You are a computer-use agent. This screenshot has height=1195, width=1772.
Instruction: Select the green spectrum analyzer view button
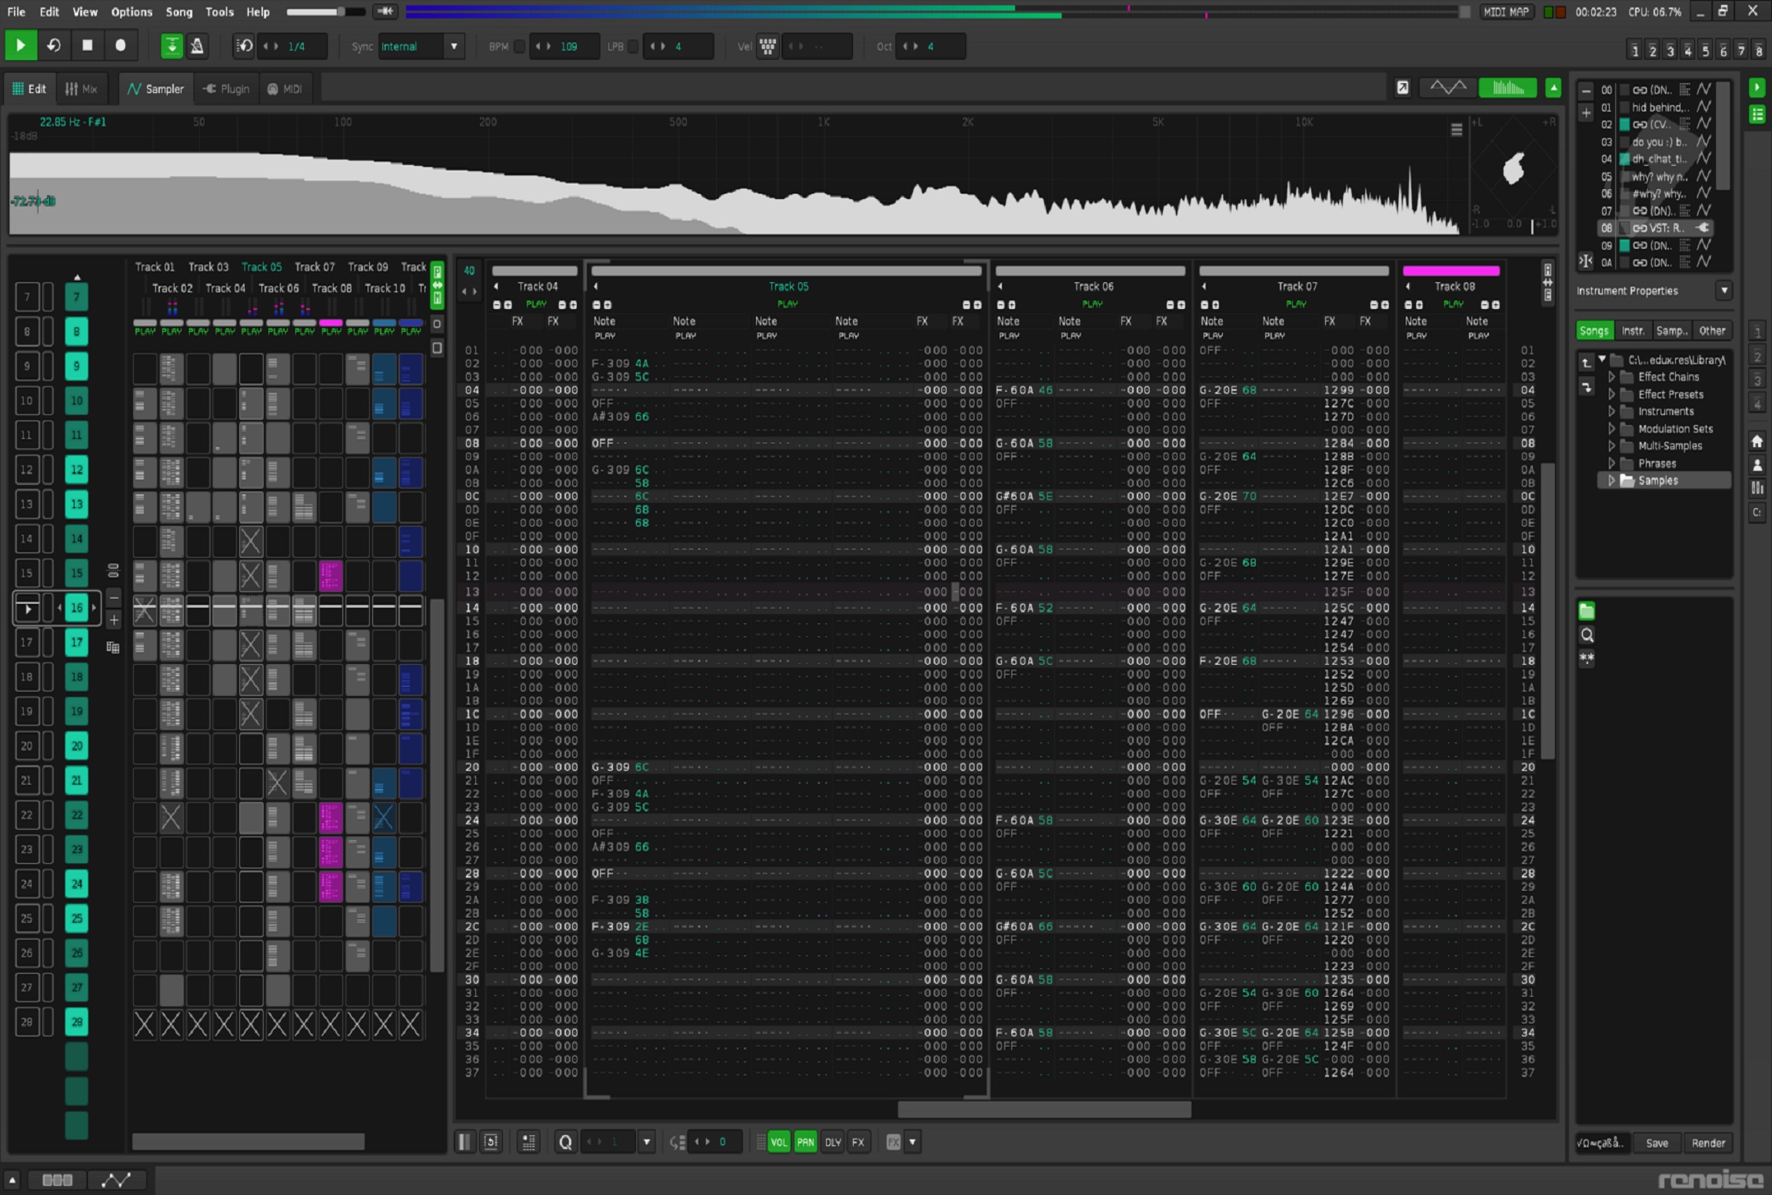click(x=1507, y=88)
